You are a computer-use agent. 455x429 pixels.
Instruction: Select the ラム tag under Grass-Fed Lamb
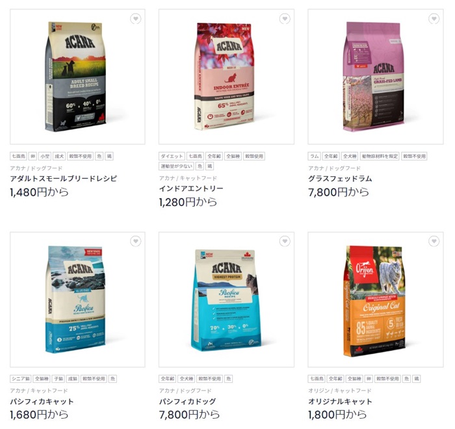point(314,156)
